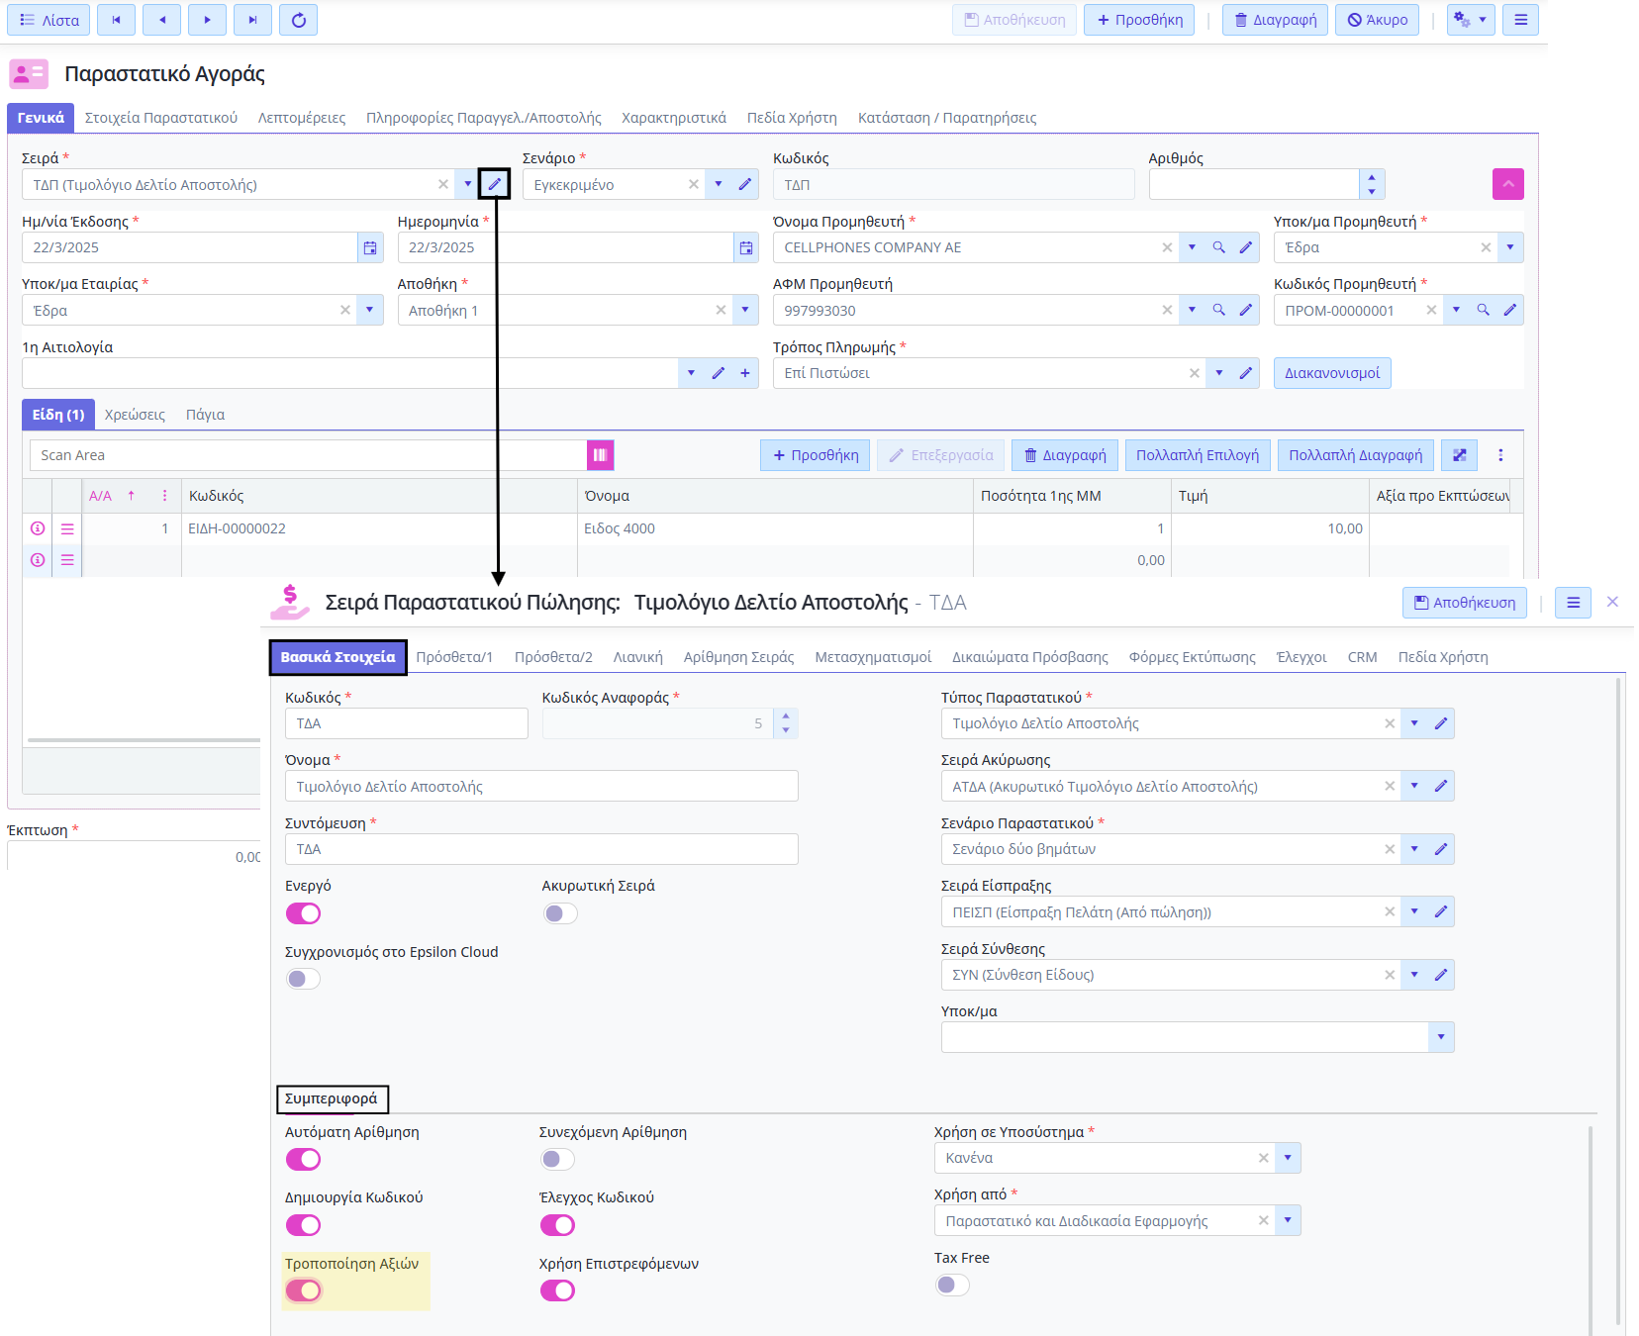1639x1336 pixels.
Task: Expand the Χρήση σε Υποσύστημα dropdown
Action: [x=1287, y=1158]
